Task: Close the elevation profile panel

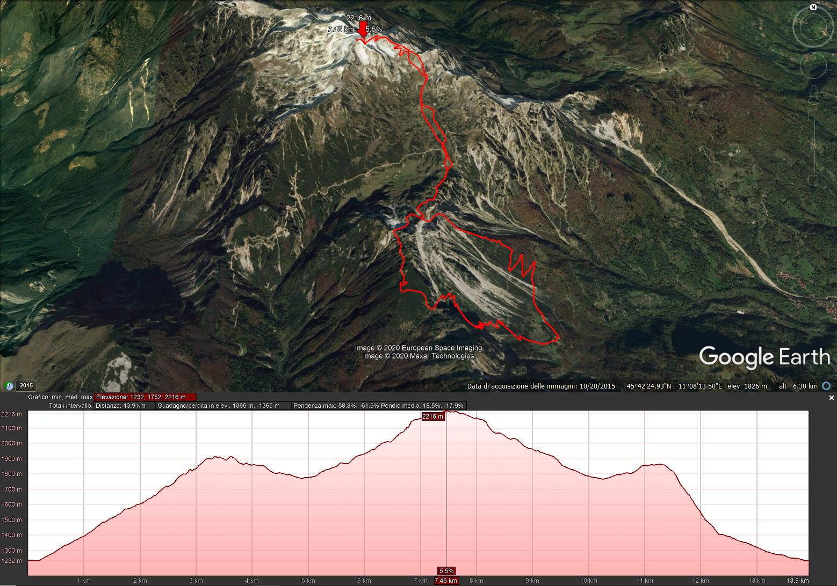Action: [832, 398]
